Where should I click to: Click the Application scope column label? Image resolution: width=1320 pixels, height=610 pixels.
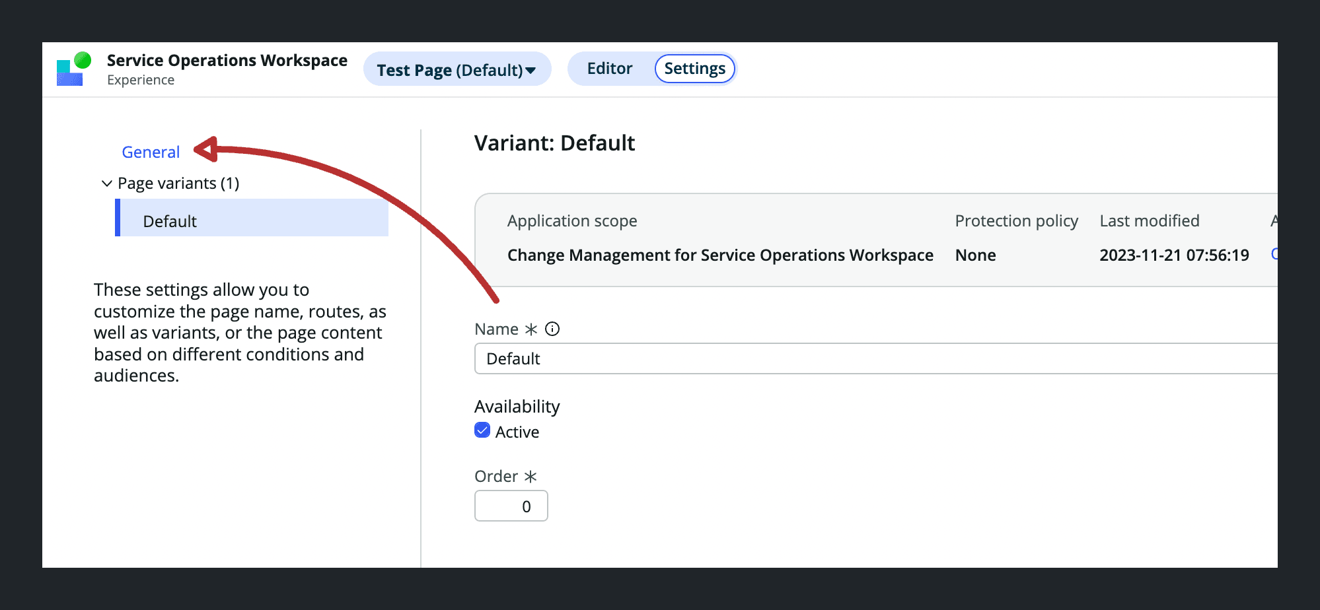coord(572,220)
